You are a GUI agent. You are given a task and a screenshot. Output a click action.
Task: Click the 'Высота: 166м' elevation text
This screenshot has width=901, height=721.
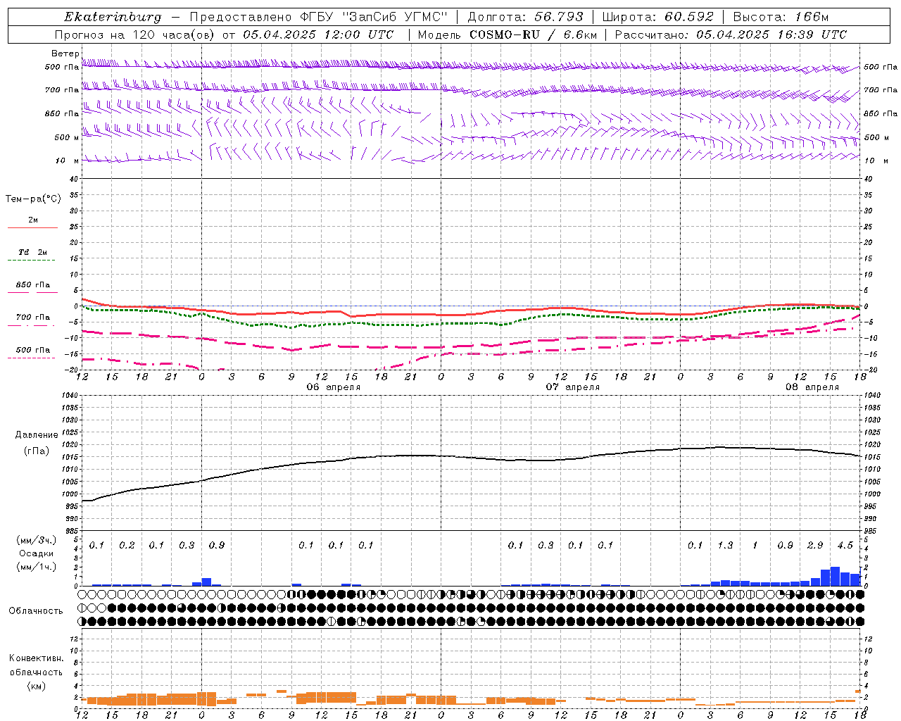pos(781,17)
